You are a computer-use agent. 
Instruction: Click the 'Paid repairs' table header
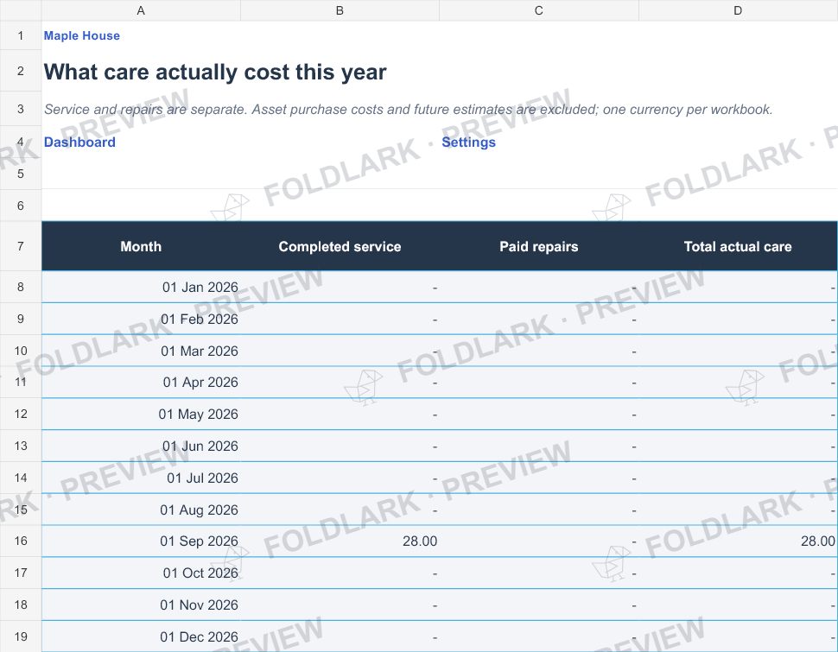point(539,246)
